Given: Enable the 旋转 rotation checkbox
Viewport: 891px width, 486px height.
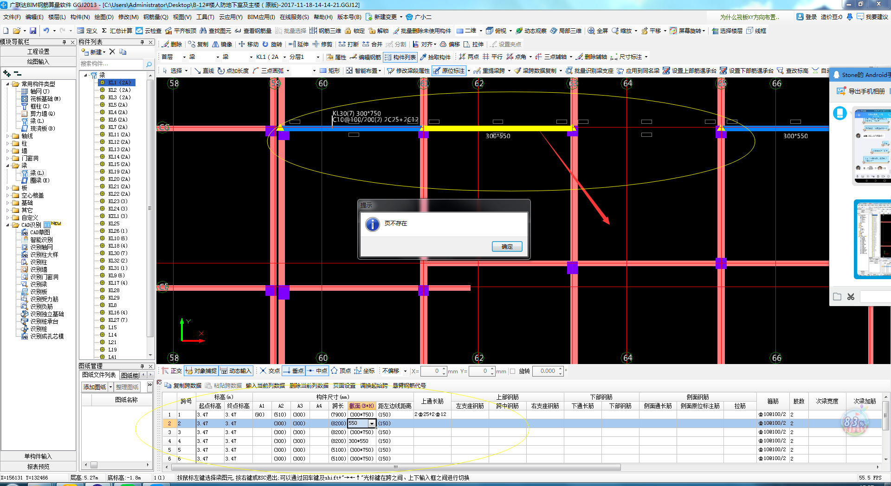Looking at the screenshot, I should click(x=513, y=371).
